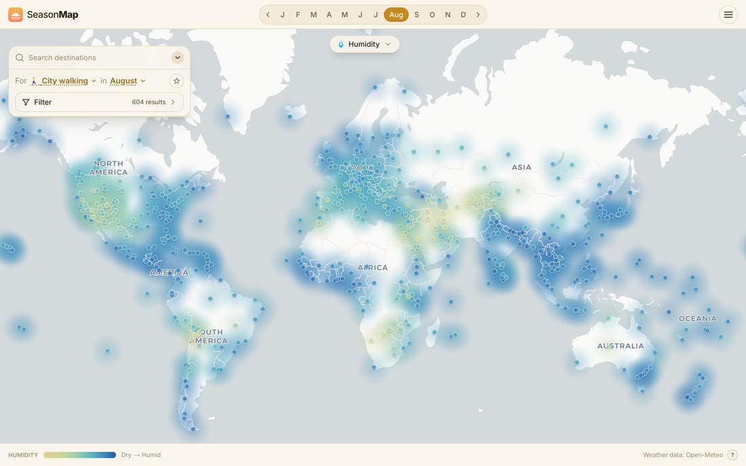Change the August month dropdown
This screenshot has height=466, width=746.
coord(127,81)
